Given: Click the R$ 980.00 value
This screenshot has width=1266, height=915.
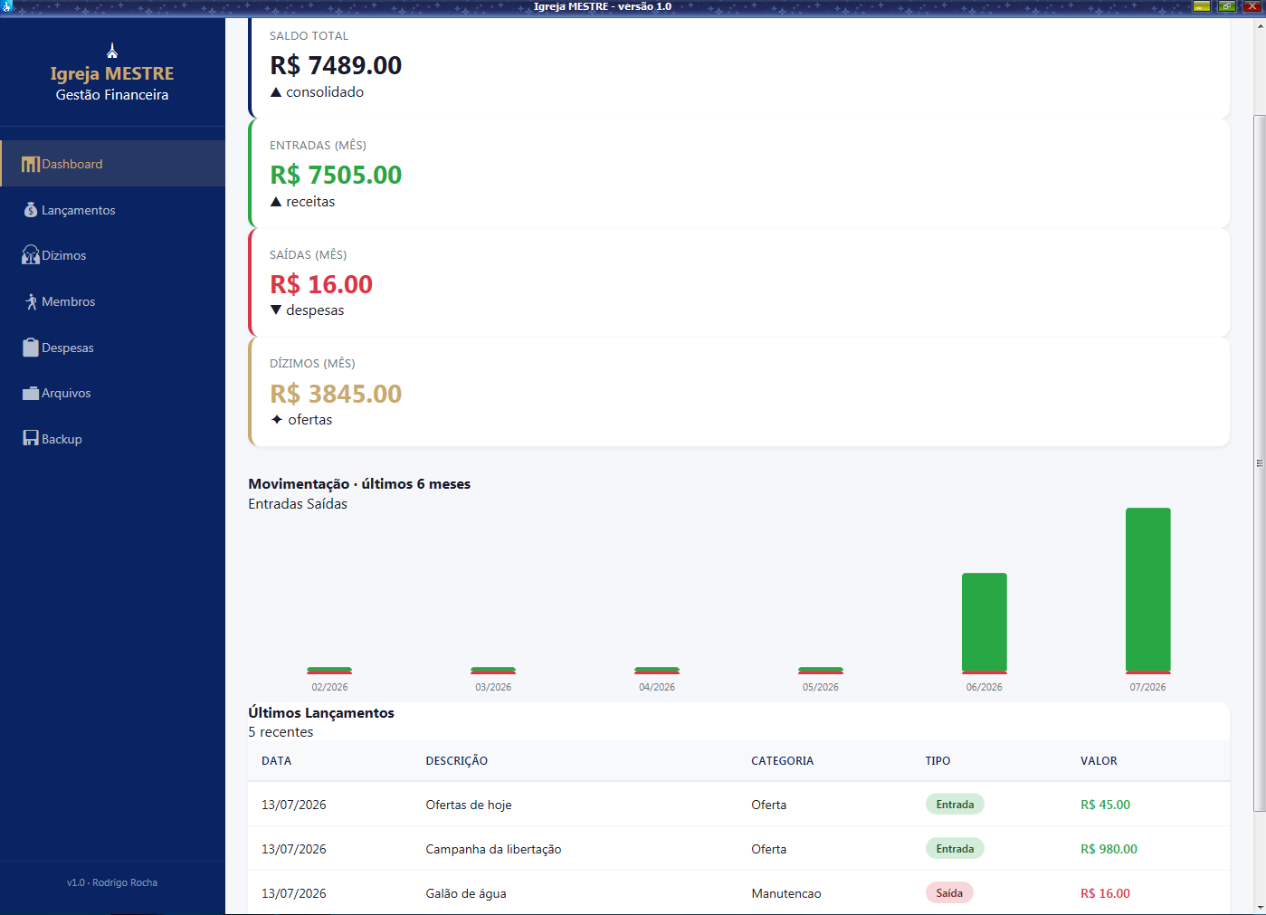Looking at the screenshot, I should [1109, 849].
